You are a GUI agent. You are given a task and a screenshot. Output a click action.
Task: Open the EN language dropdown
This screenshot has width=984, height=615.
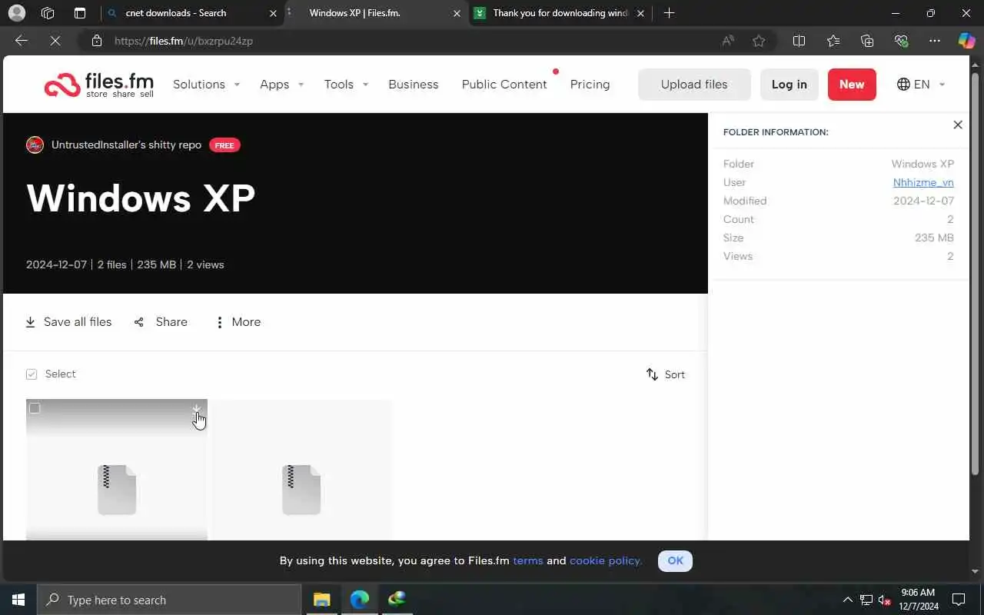[x=921, y=85]
